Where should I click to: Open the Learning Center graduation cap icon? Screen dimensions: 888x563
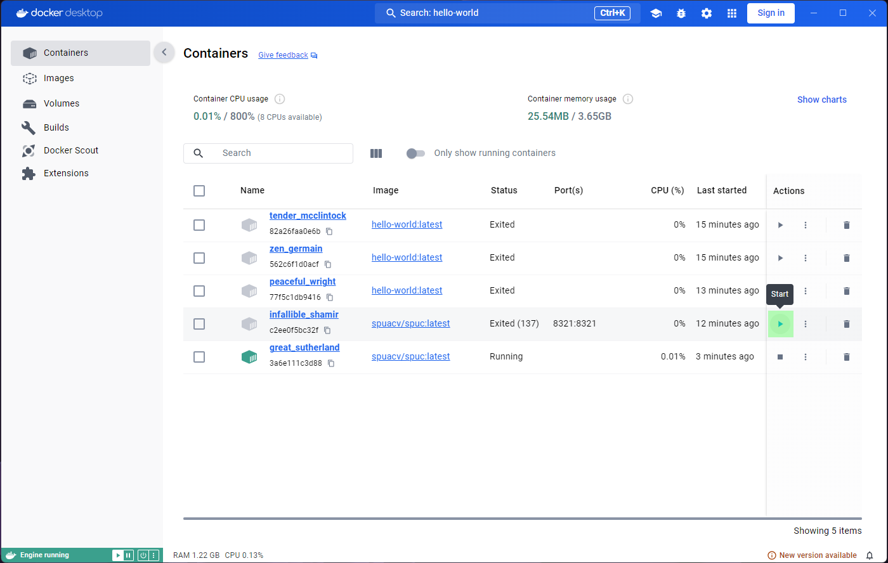[x=656, y=13]
